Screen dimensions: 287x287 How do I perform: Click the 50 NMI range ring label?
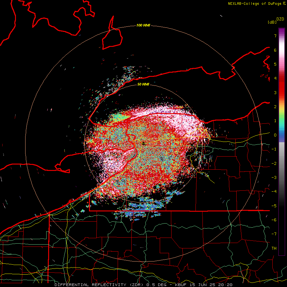point(143,84)
